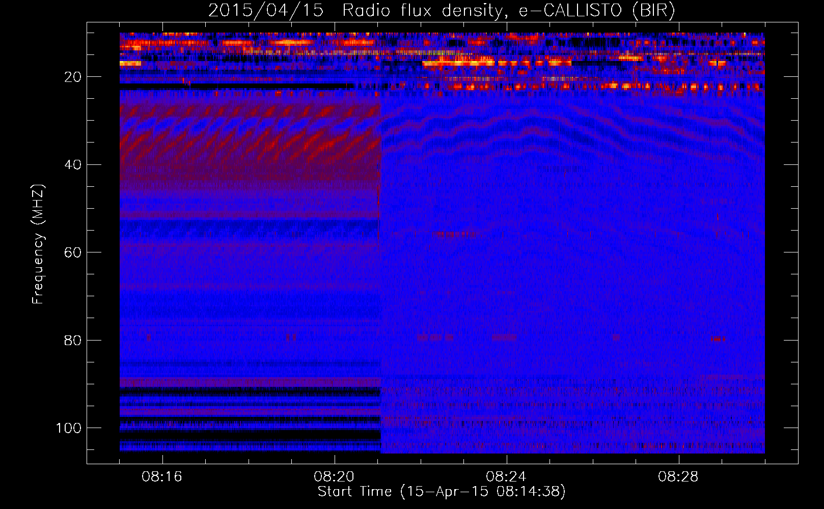Click the '100' frequency axis label

[x=69, y=428]
